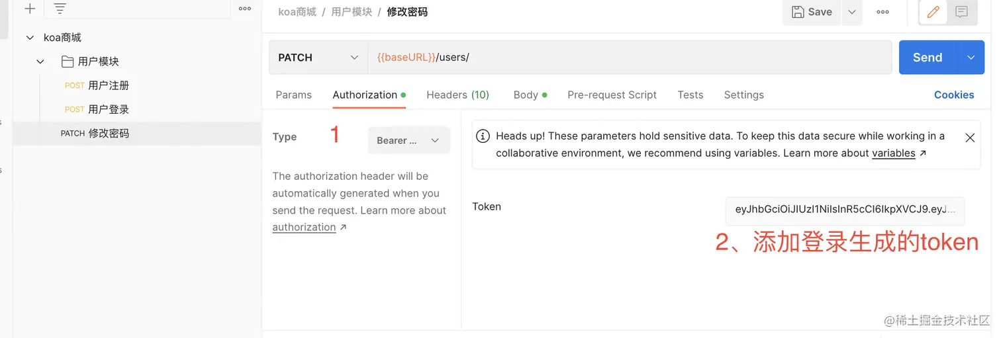This screenshot has width=1001, height=338.
Task: Click the plus icon to create new collection
Action: point(29,9)
